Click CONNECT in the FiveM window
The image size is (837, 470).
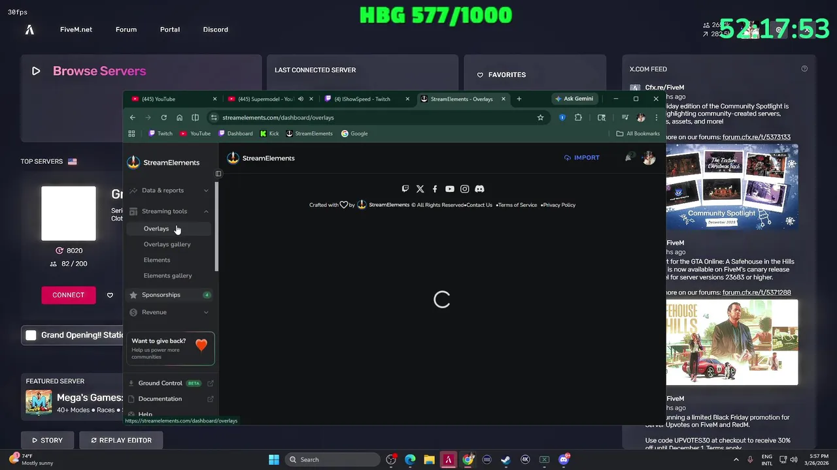[68, 295]
